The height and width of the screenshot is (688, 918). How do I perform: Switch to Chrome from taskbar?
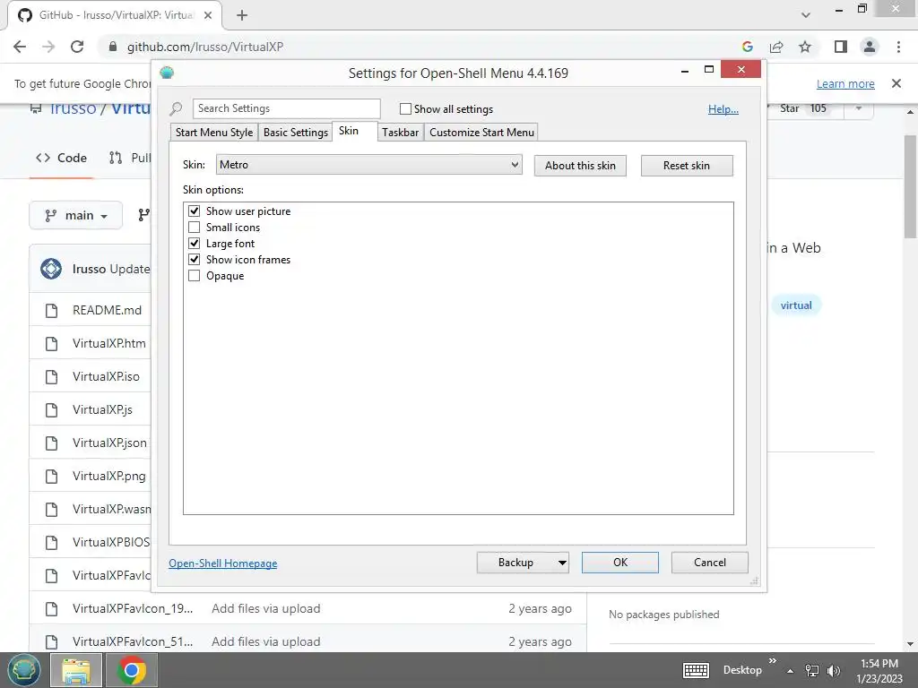pyautogui.click(x=132, y=670)
